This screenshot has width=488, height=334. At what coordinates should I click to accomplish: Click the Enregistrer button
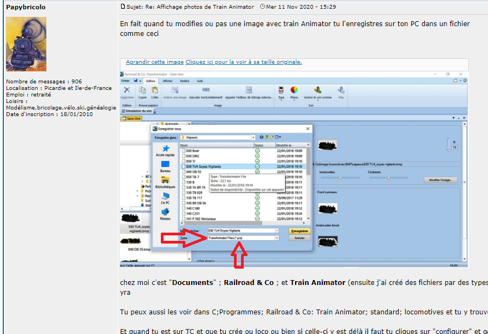point(299,231)
